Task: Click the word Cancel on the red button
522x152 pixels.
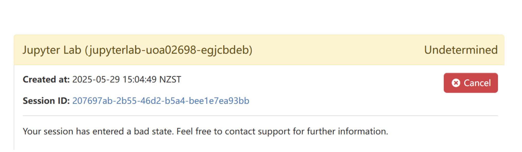Action: tap(477, 83)
